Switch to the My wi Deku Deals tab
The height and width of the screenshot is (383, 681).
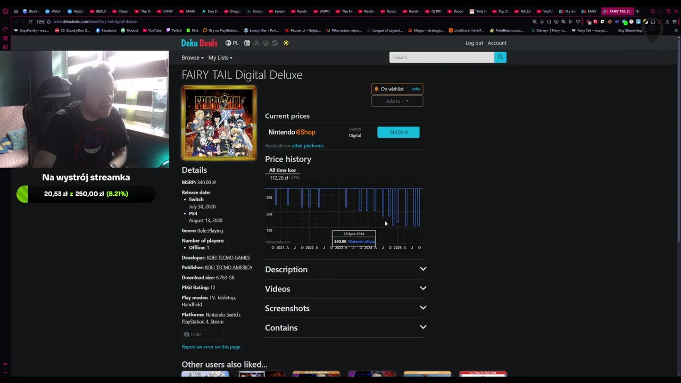(x=567, y=11)
